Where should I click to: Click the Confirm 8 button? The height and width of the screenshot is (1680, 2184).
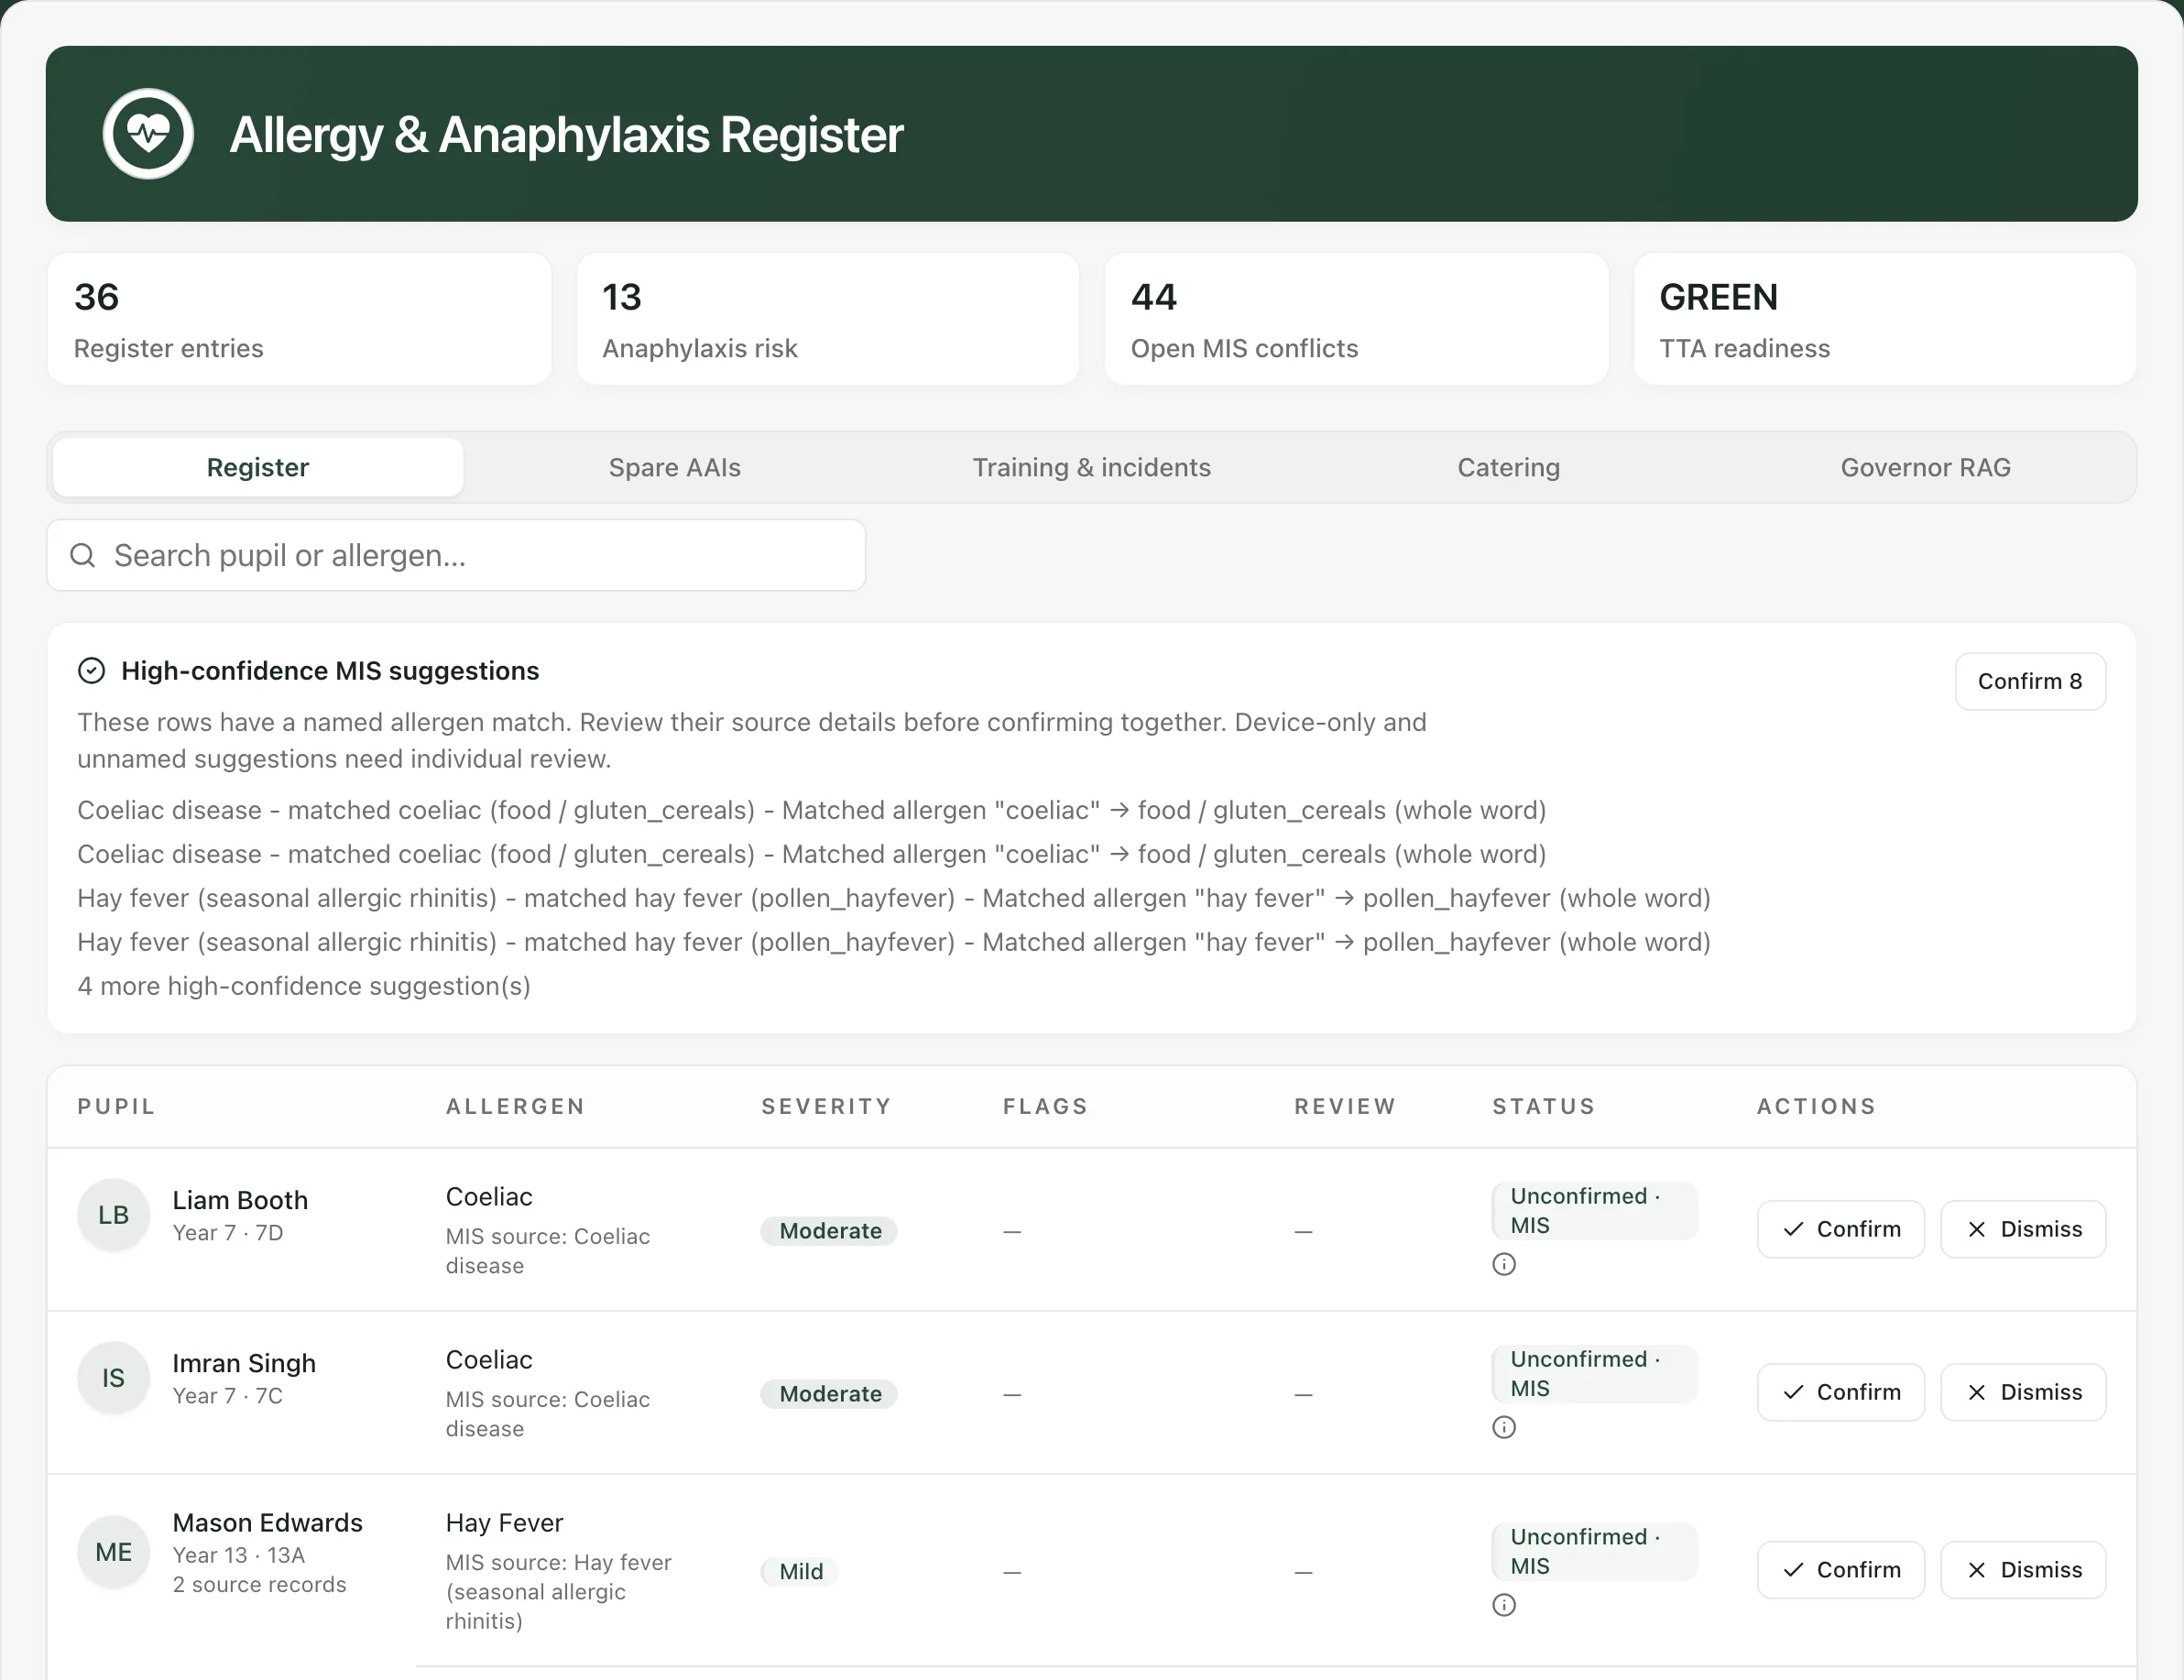pos(2030,681)
